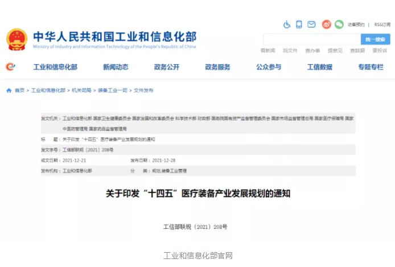Image resolution: width=395 pixels, height=267 pixels.
Task: Open the WeChat social icon
Action: coord(339,24)
